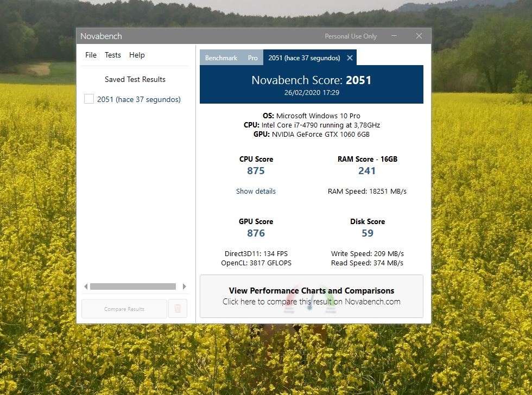The width and height of the screenshot is (532, 395).
Task: Select the 2051 (hace 37 segundos) tab
Action: tap(304, 58)
